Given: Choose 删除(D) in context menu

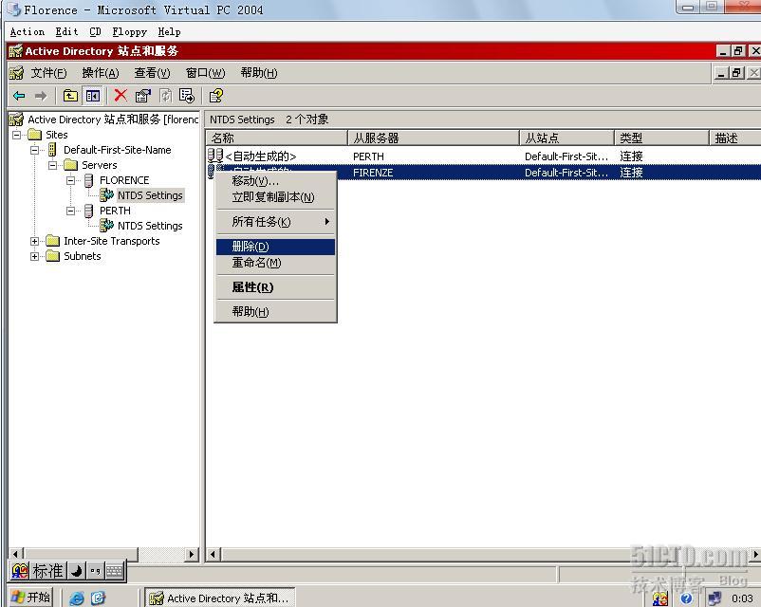Looking at the screenshot, I should tap(276, 247).
